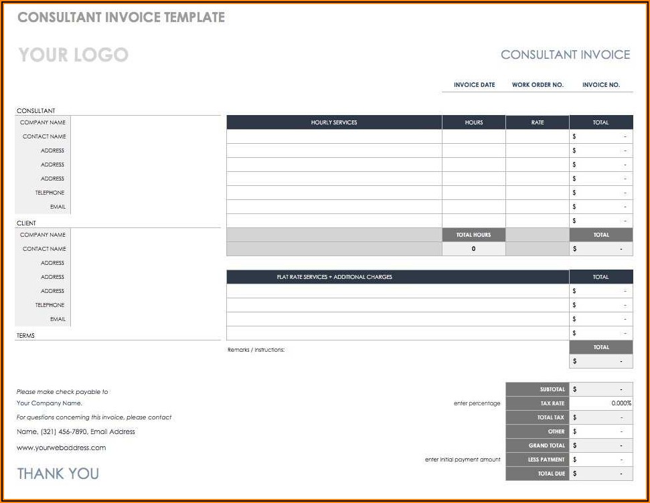Click the consultant COMPANY NAME input cell
Image resolution: width=650 pixels, height=503 pixels.
click(x=145, y=122)
